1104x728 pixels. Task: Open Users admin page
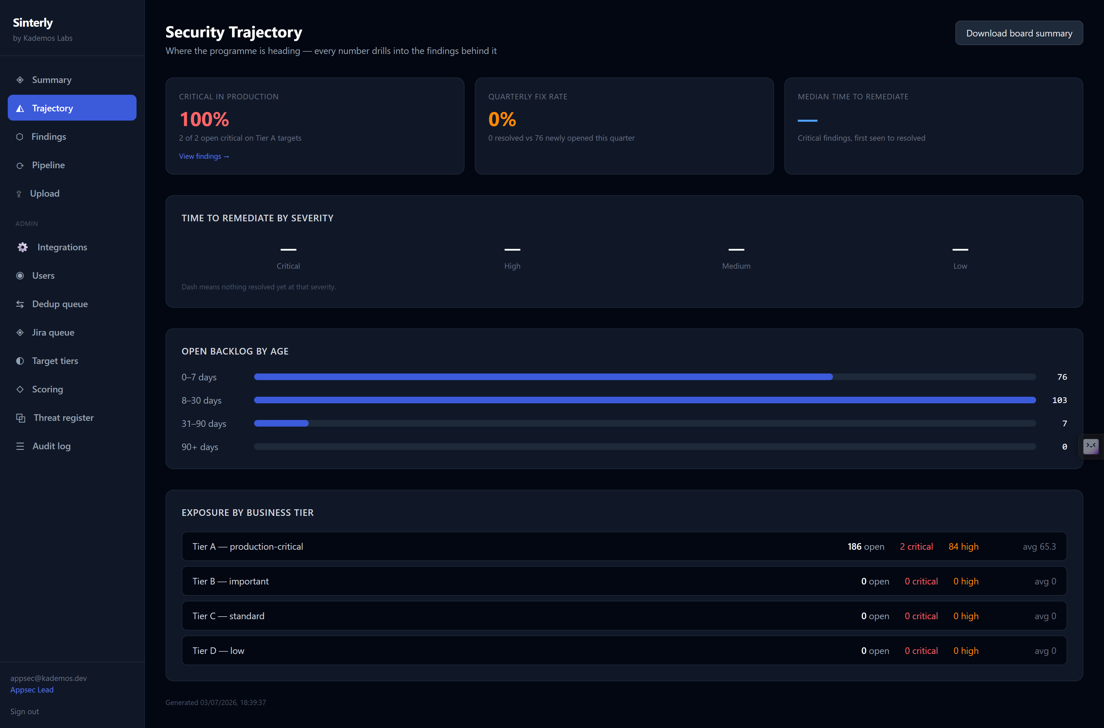[x=72, y=276]
